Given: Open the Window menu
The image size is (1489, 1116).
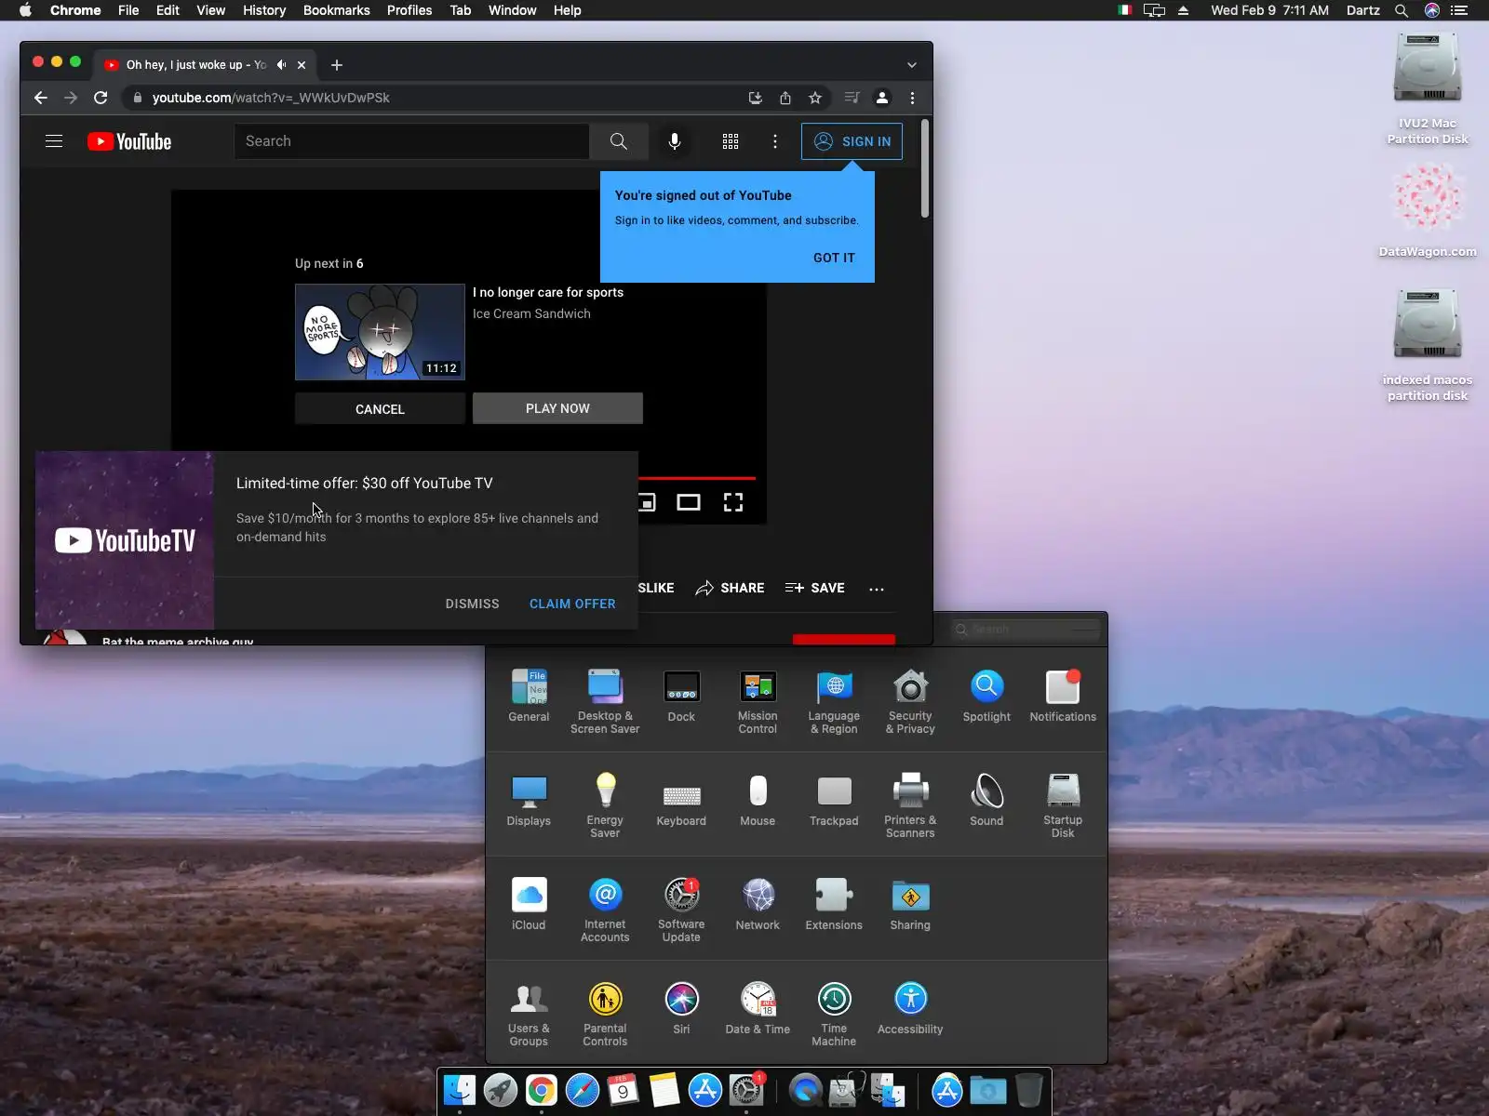Looking at the screenshot, I should [512, 10].
